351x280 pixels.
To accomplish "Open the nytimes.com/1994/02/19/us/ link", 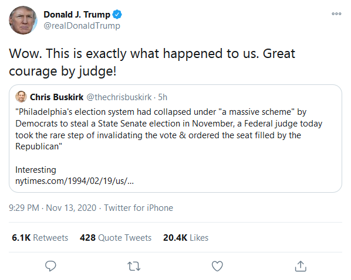I will coord(75,181).
